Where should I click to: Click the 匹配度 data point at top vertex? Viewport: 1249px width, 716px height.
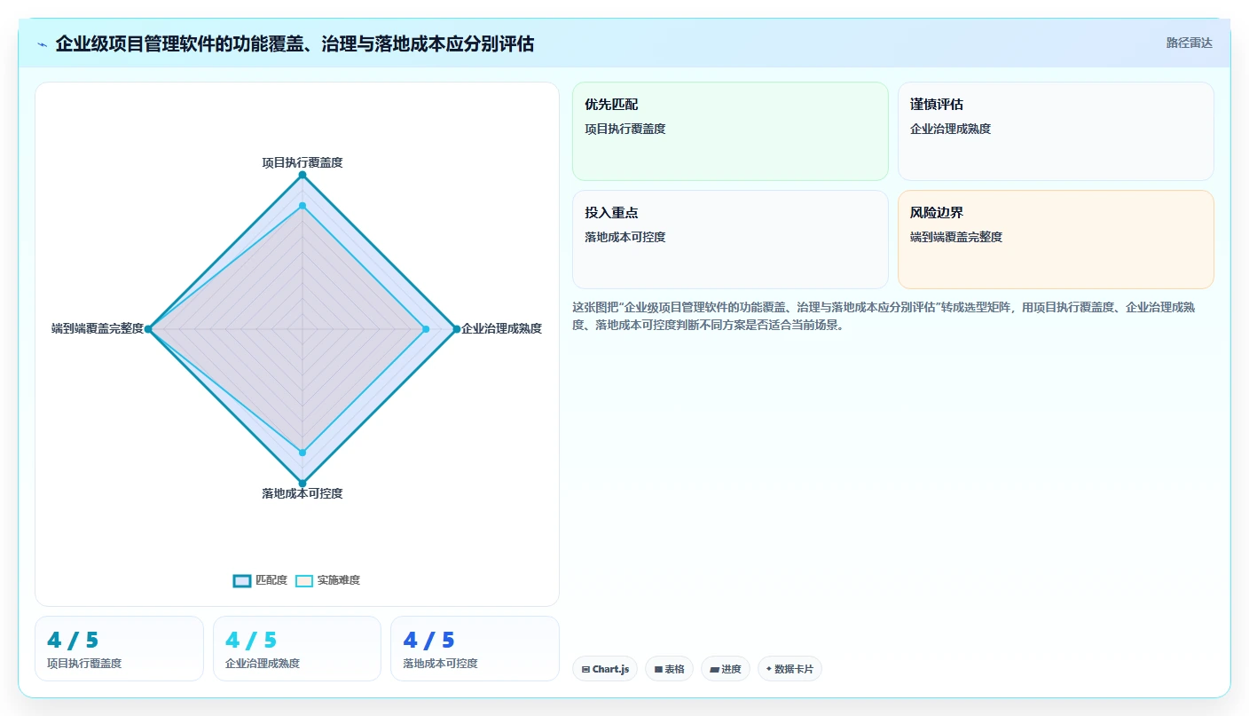click(302, 175)
